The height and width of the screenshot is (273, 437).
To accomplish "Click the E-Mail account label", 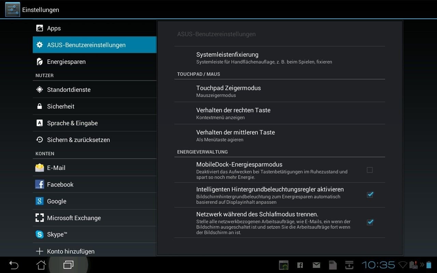I will coord(56,168).
